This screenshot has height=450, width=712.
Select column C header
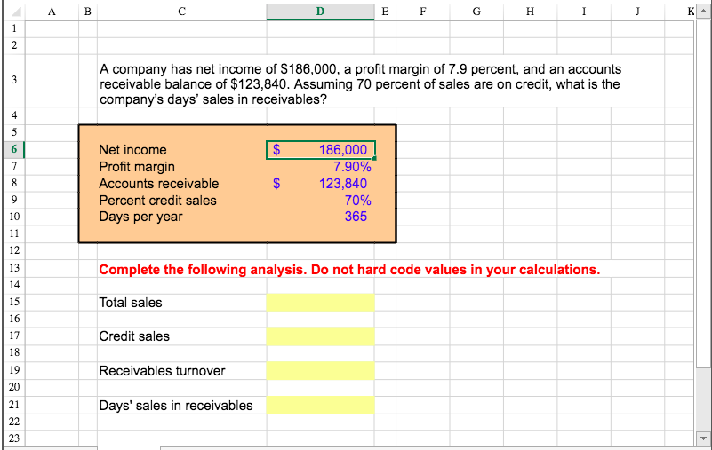point(181,12)
